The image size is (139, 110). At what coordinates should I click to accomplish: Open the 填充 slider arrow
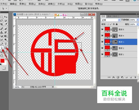[138, 24]
